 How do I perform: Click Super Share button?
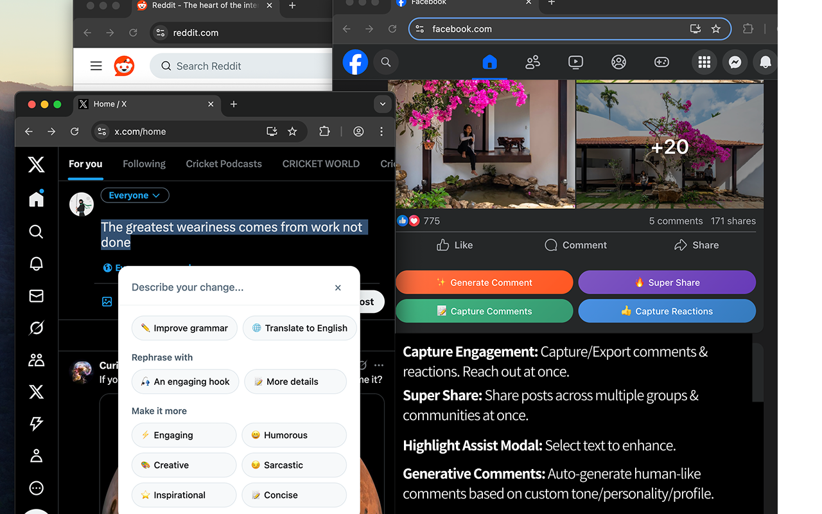(667, 283)
